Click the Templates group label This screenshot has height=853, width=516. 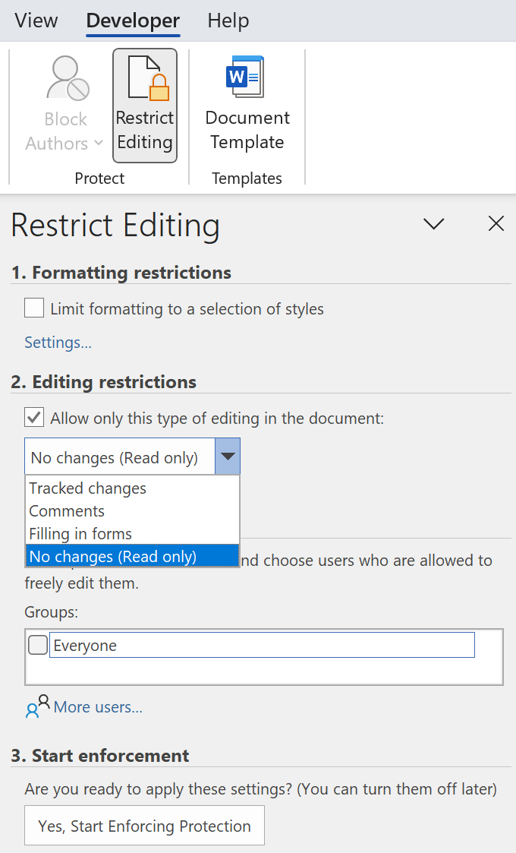click(247, 178)
